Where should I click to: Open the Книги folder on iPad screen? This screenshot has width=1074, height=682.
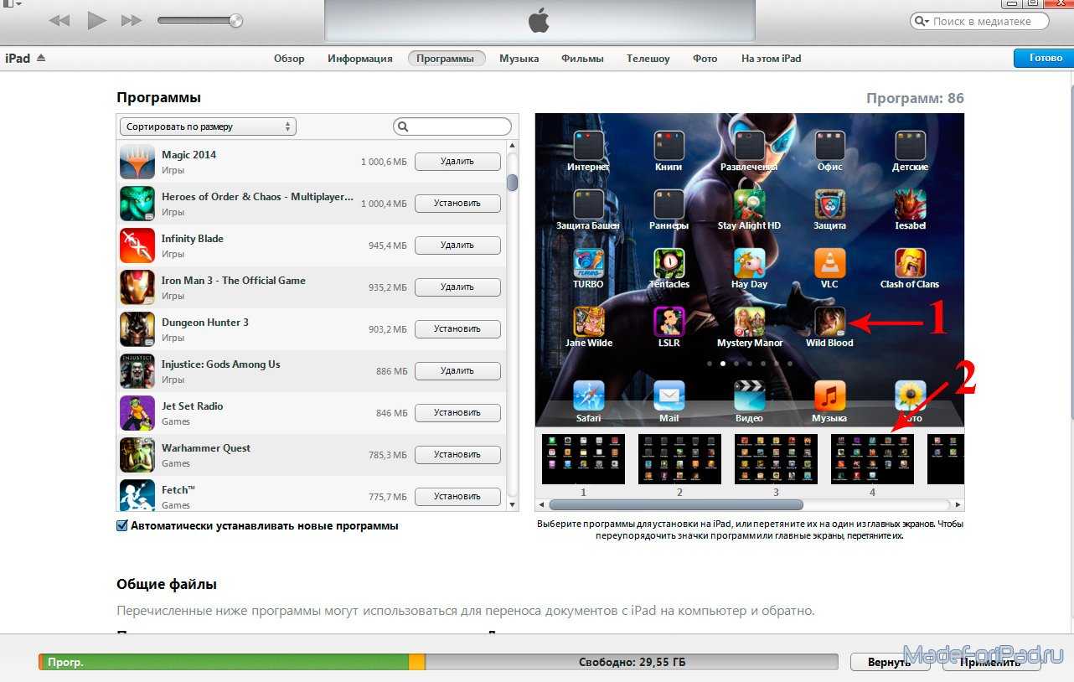pos(669,145)
